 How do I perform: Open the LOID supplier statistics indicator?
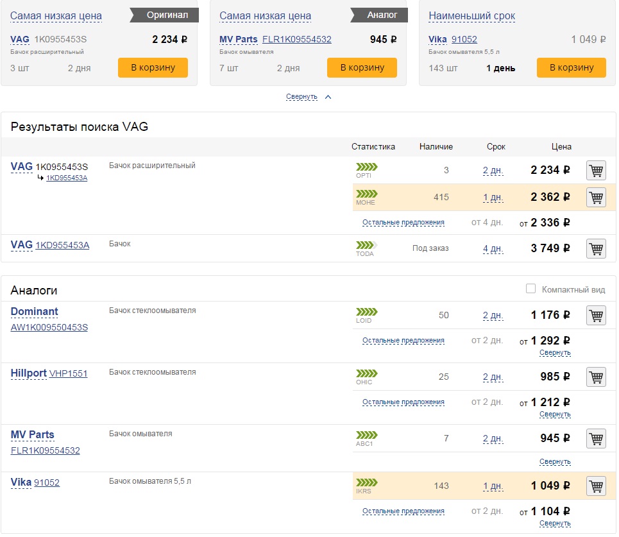[x=367, y=312]
